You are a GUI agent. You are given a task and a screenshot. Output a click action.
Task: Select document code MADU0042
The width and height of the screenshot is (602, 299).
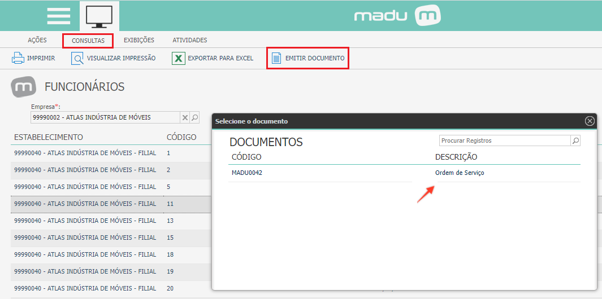247,173
